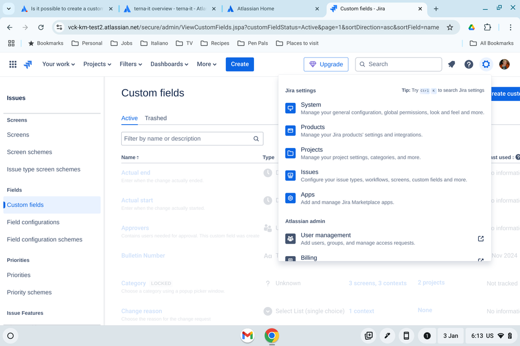This screenshot has width=520, height=346.
Task: Expand the Filters dropdown menu
Action: (x=131, y=64)
